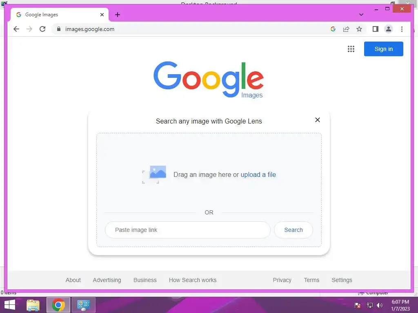Open File Explorer from the taskbar

(33, 305)
